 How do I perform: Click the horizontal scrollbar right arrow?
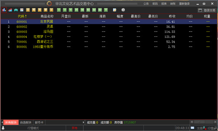tap(215, 122)
